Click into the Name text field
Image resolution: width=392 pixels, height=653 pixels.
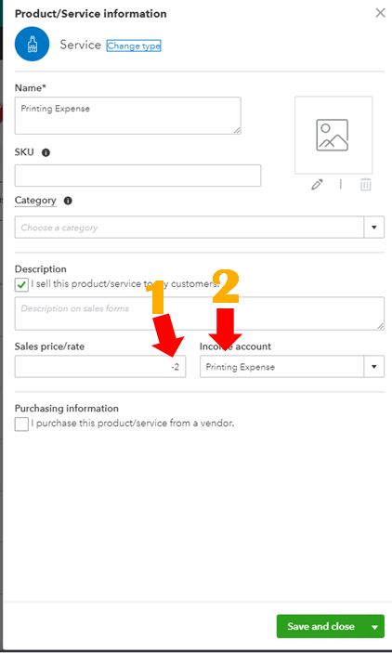(128, 116)
